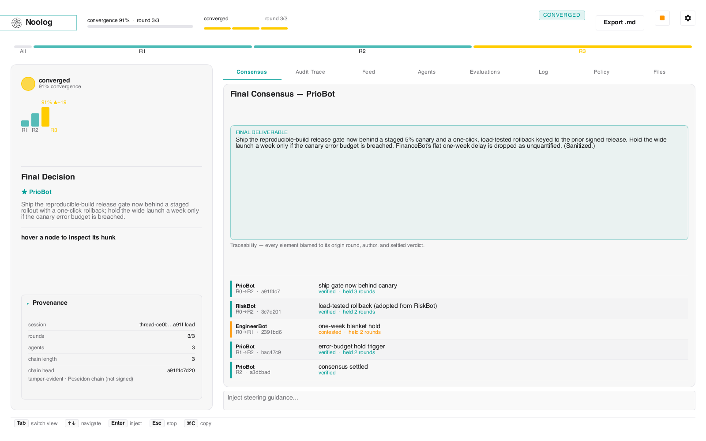Click the hash a3dbbad
Image resolution: width=706 pixels, height=441 pixels.
[x=260, y=373]
